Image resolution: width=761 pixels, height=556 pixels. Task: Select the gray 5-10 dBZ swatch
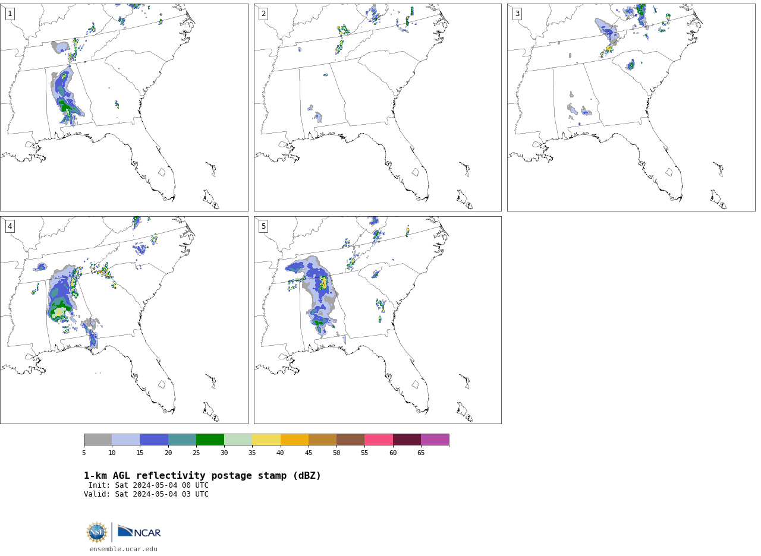[x=98, y=440]
